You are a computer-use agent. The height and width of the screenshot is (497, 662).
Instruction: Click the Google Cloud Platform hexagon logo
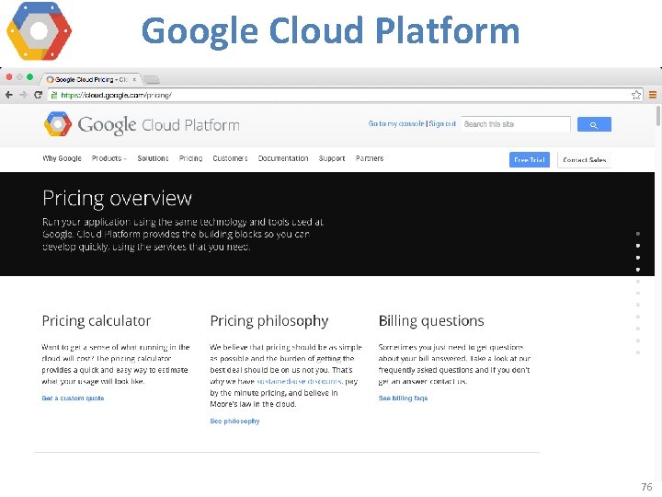tap(58, 124)
